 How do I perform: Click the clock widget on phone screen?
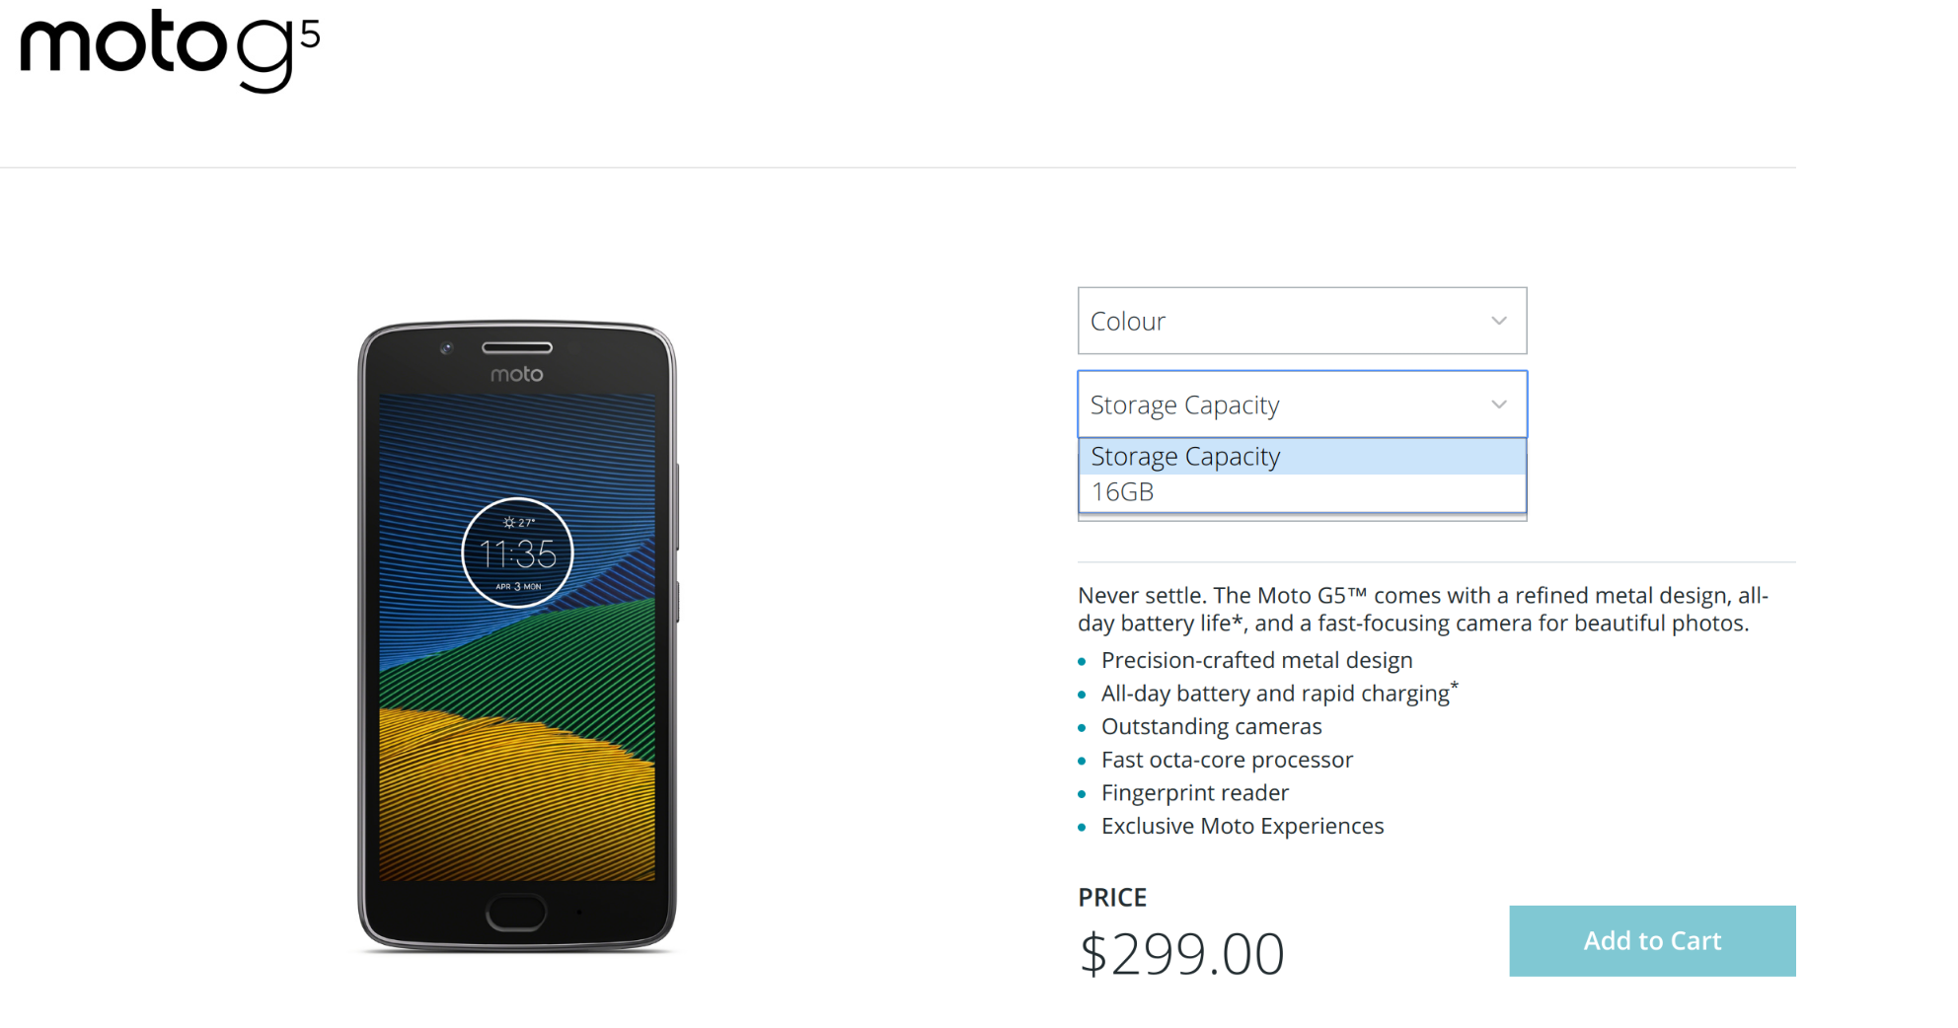[517, 552]
